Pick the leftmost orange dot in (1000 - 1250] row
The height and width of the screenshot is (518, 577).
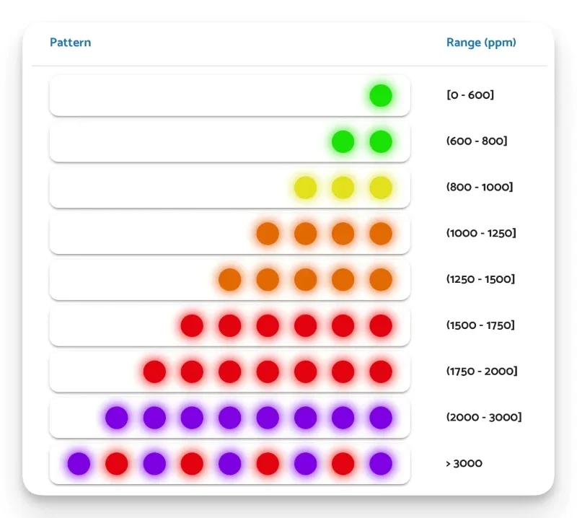point(268,234)
